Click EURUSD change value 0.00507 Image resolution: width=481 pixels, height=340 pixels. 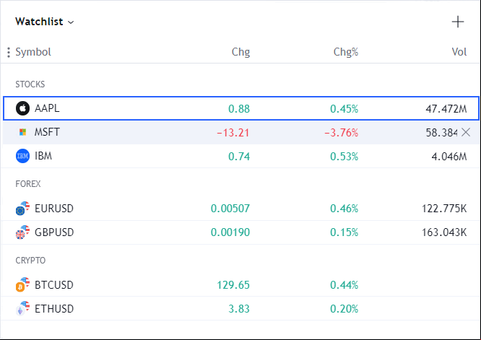tap(230, 209)
